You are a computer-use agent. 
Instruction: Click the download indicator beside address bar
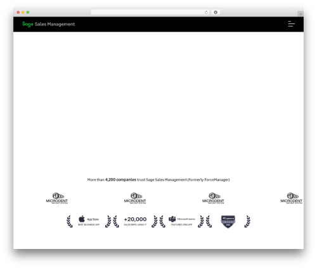pos(216,12)
